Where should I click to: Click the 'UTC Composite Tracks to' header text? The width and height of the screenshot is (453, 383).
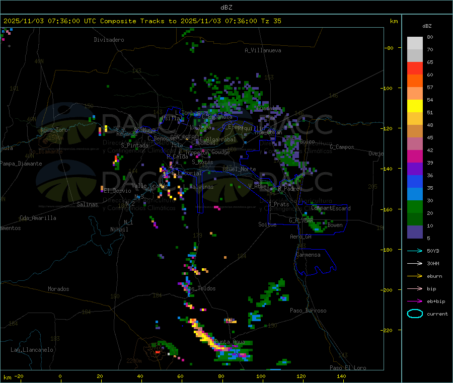click(x=130, y=21)
